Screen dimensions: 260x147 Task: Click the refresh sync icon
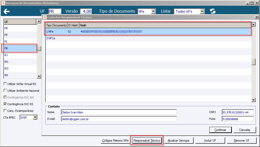213,11
